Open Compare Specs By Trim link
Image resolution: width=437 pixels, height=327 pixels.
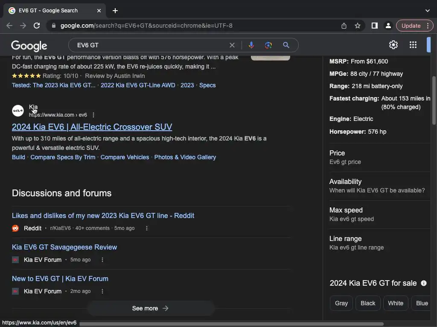63,157
